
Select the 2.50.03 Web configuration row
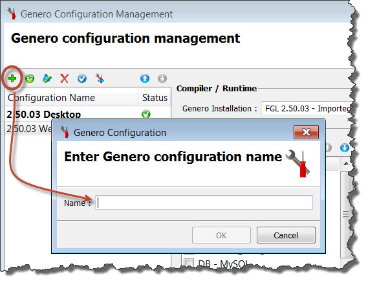pyautogui.click(x=28, y=129)
